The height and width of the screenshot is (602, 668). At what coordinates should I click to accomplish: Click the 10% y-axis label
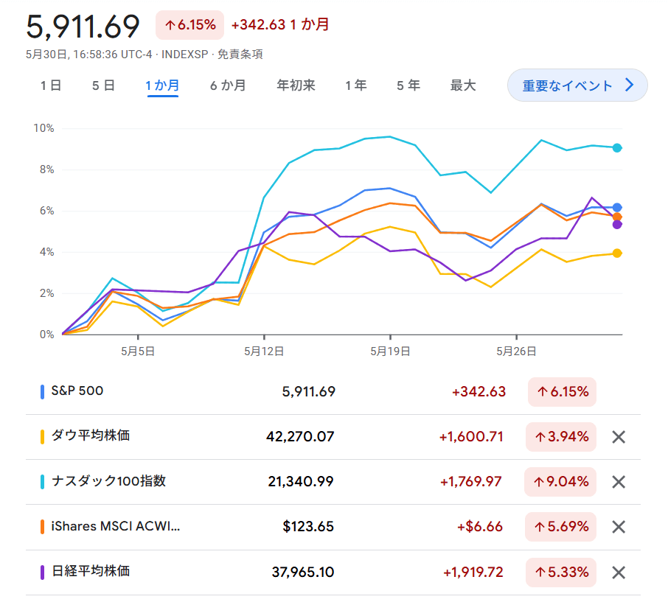click(x=44, y=128)
